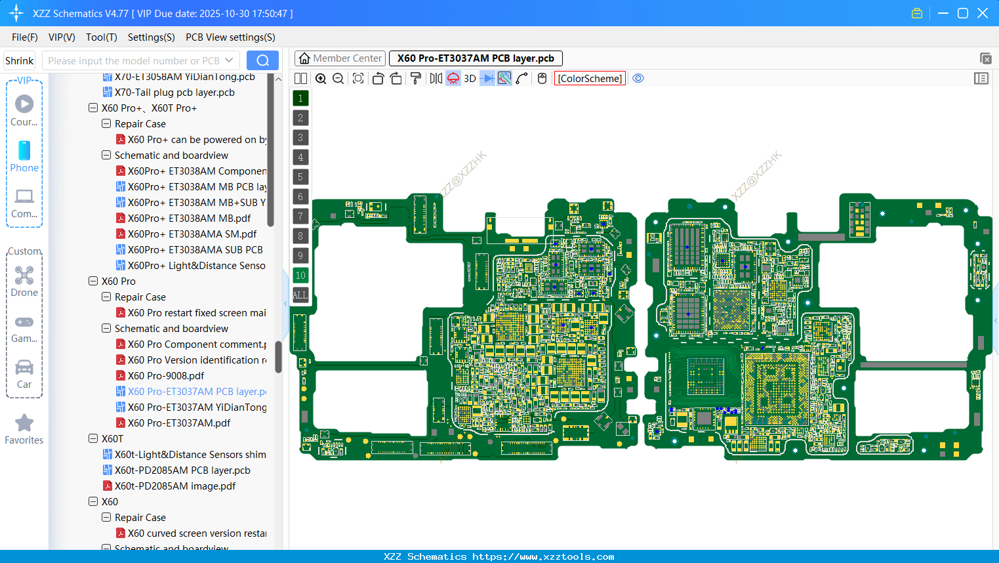Image resolution: width=999 pixels, height=563 pixels.
Task: Click the split view icon on the toolbar
Action: pos(300,78)
